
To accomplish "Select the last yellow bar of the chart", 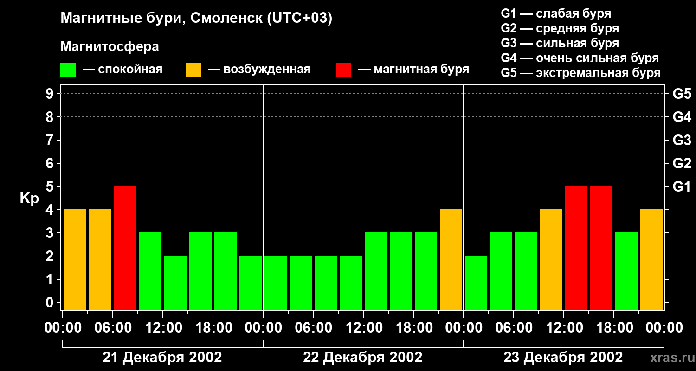I will tap(651, 259).
